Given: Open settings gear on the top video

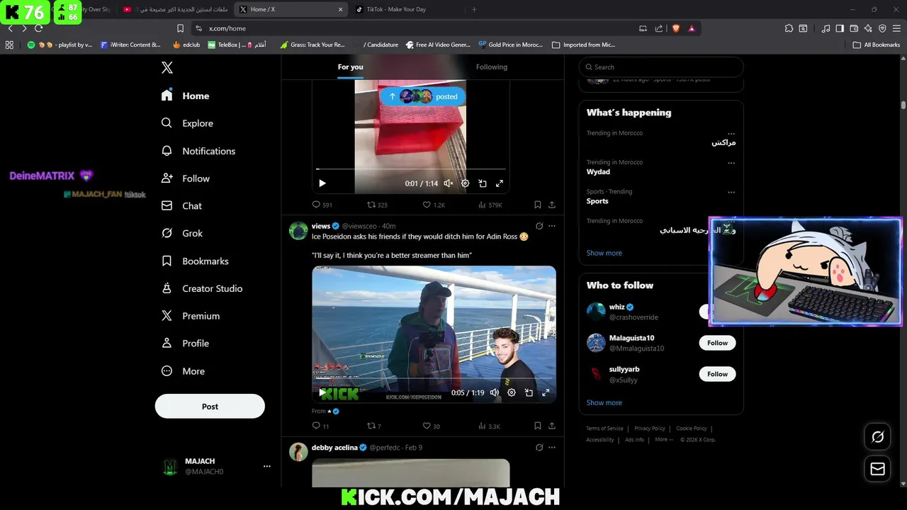Looking at the screenshot, I should point(466,183).
